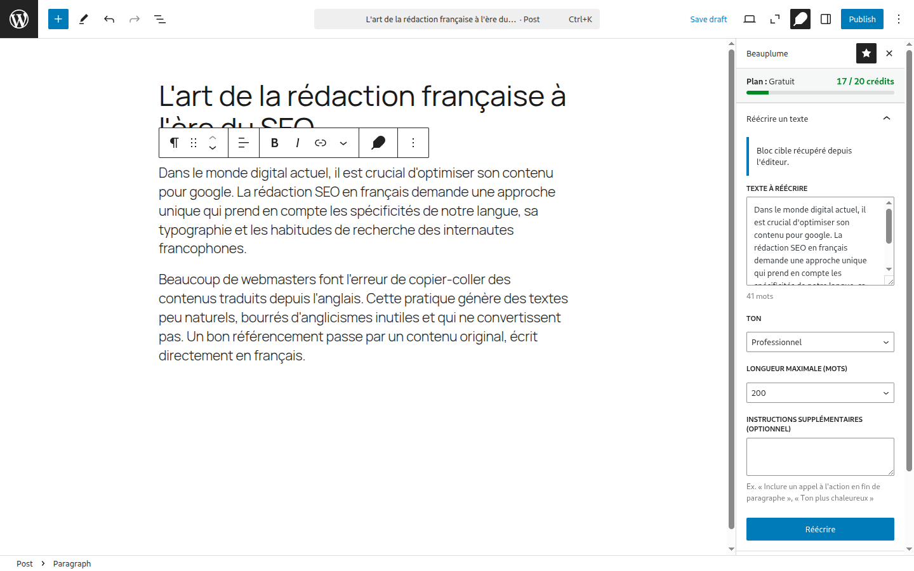The width and height of the screenshot is (914, 571).
Task: Click the Réécrire button
Action: (x=820, y=529)
